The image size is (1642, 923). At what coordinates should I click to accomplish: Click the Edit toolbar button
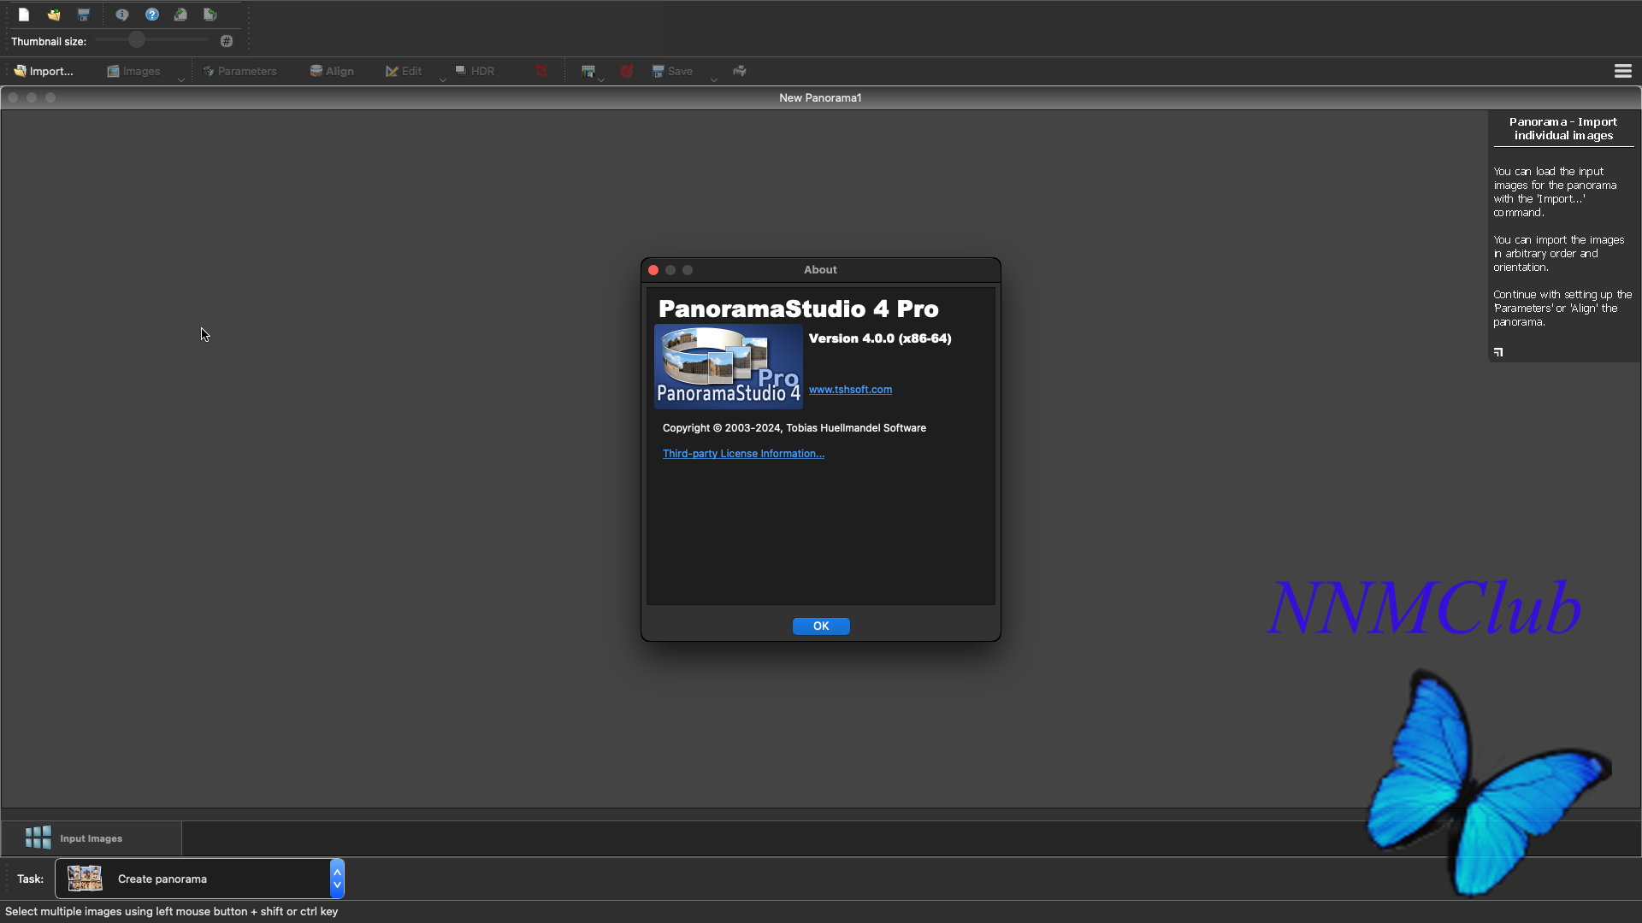[x=404, y=71]
